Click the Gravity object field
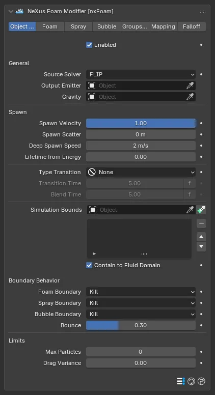Image resolution: width=215 pixels, height=395 pixels. [x=141, y=97]
